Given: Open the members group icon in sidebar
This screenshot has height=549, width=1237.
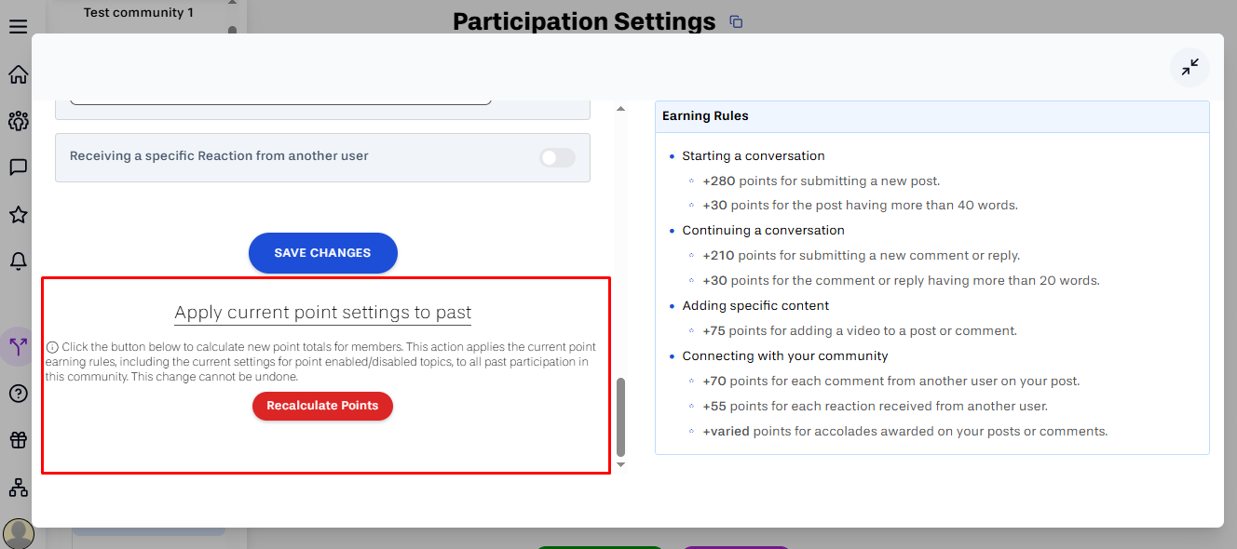Looking at the screenshot, I should coord(18,120).
